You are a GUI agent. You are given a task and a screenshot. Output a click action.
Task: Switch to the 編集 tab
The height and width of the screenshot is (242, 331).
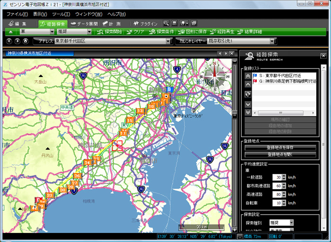[17, 24]
